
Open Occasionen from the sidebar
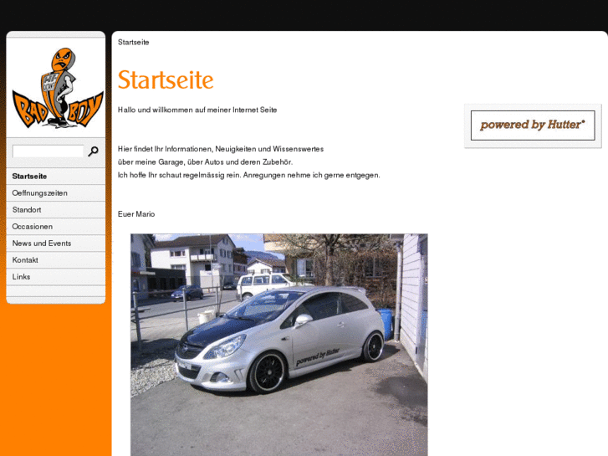[x=32, y=227]
